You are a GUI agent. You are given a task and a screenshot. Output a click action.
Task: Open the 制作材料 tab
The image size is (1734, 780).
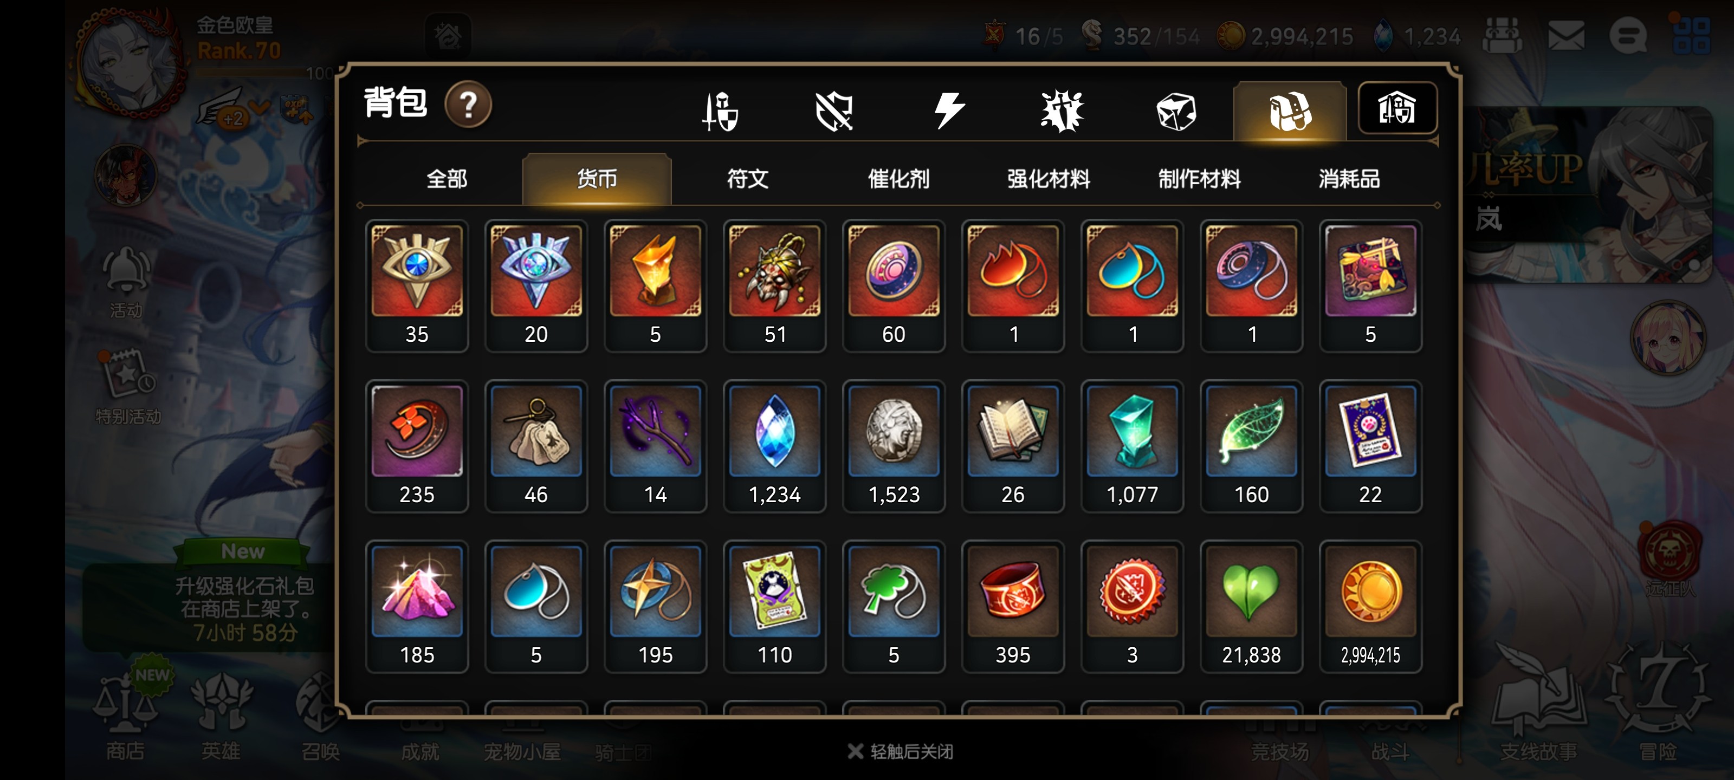point(1199,179)
